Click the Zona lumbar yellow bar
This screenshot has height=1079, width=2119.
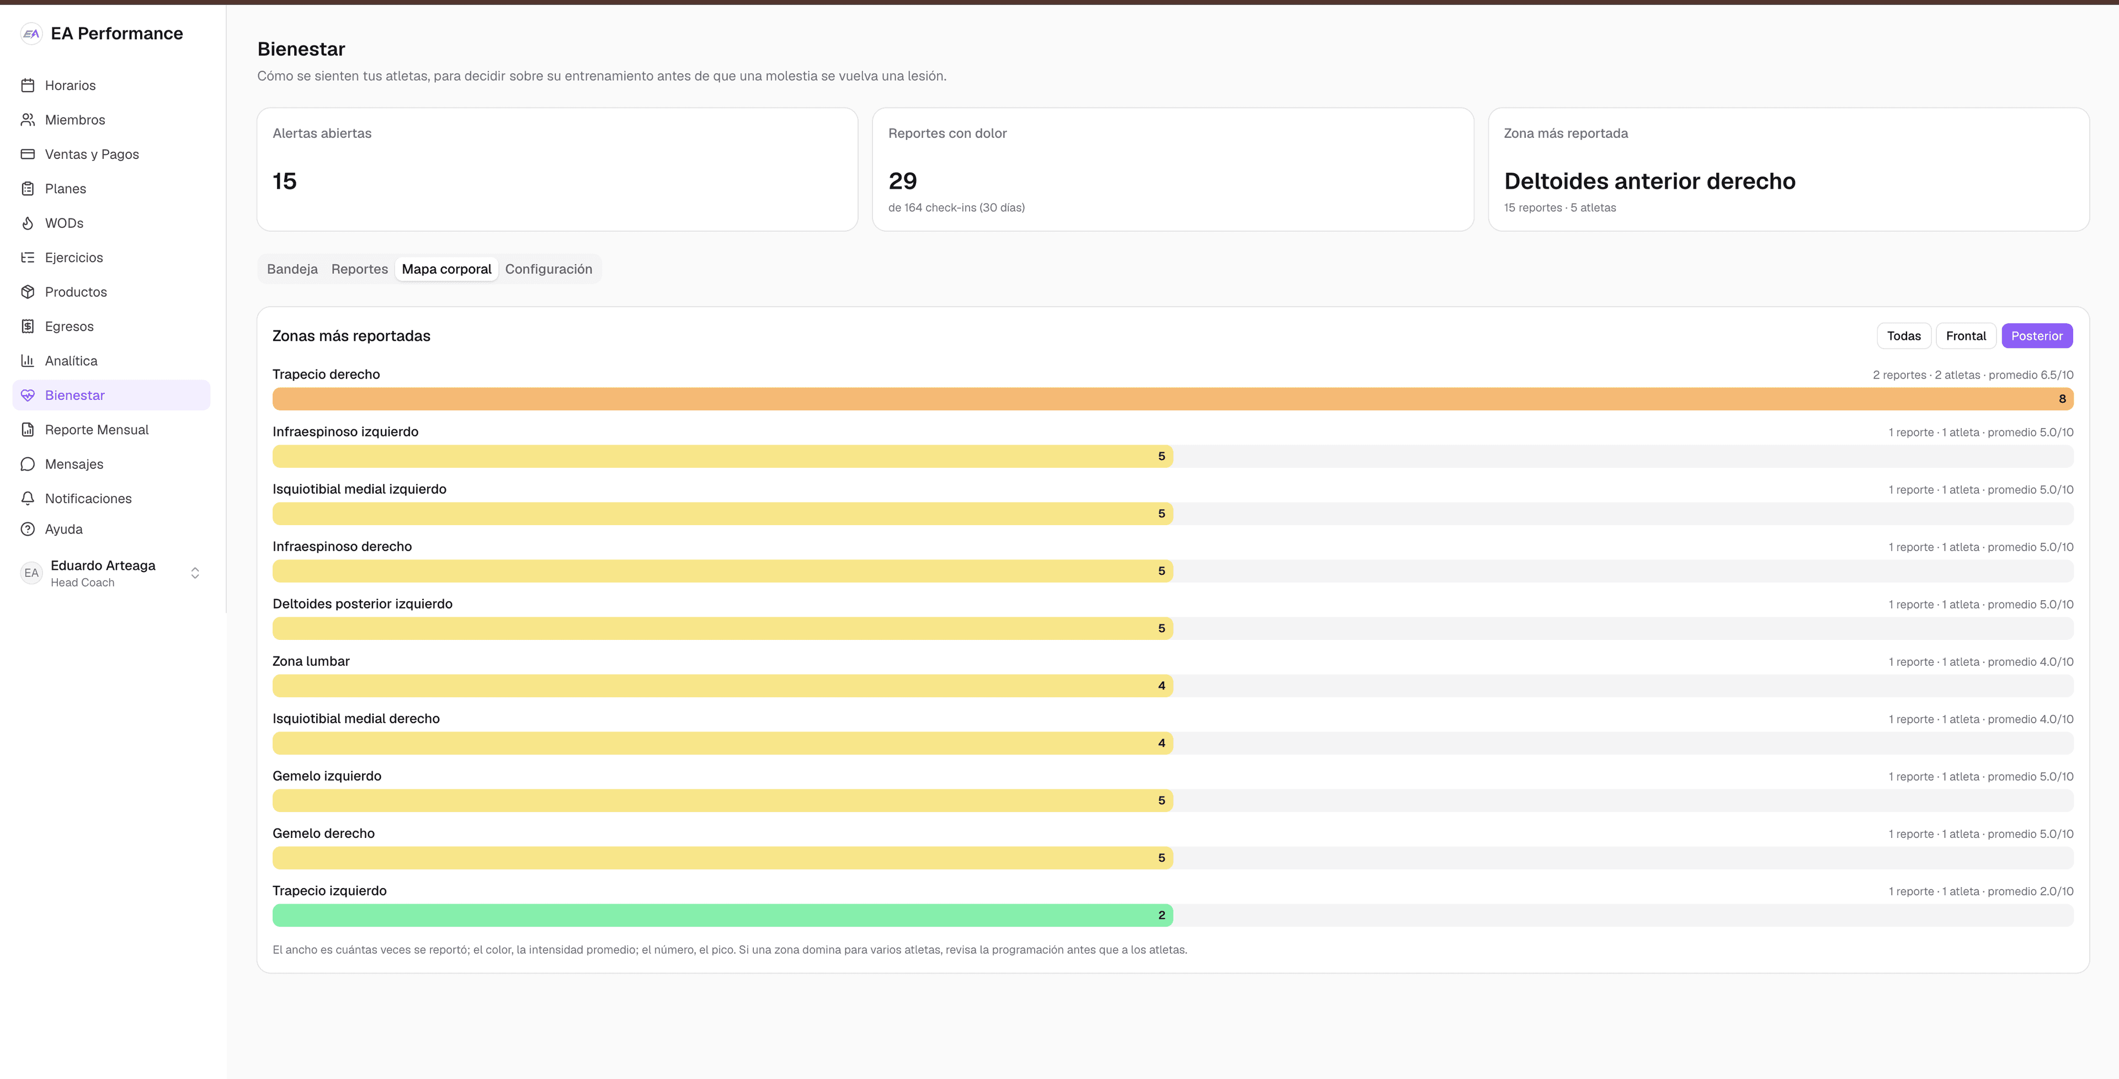pos(723,687)
